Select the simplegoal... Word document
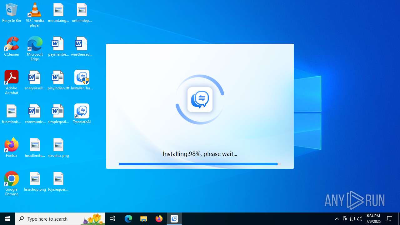 [x=58, y=114]
